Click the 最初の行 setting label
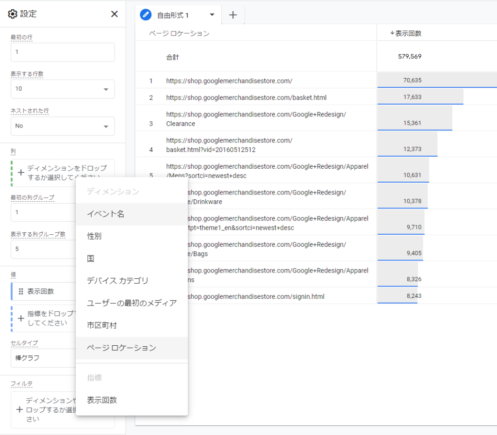Screen dimensions: 497x435 [x=21, y=37]
